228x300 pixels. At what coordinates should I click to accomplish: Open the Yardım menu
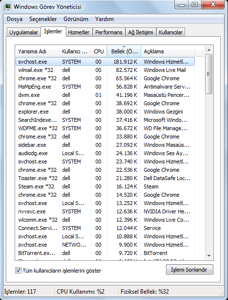pyautogui.click(x=104, y=19)
